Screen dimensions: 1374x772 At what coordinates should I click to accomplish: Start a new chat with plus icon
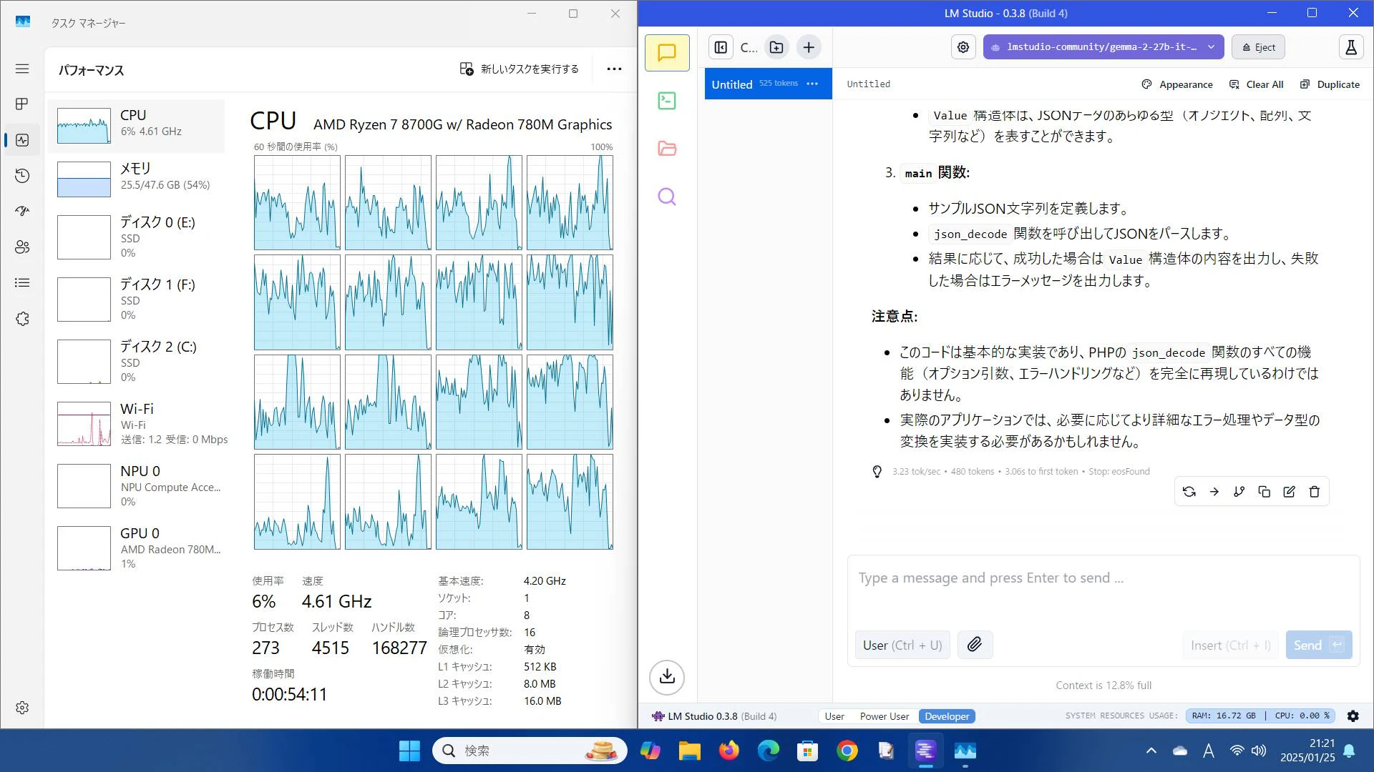pyautogui.click(x=809, y=47)
